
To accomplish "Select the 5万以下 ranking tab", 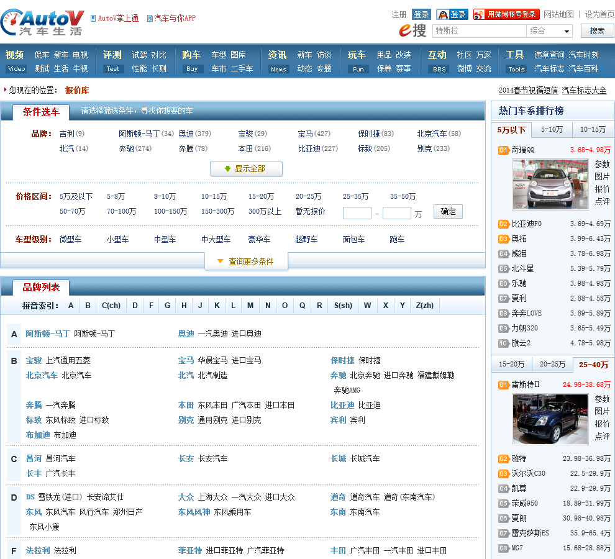I will [x=511, y=130].
